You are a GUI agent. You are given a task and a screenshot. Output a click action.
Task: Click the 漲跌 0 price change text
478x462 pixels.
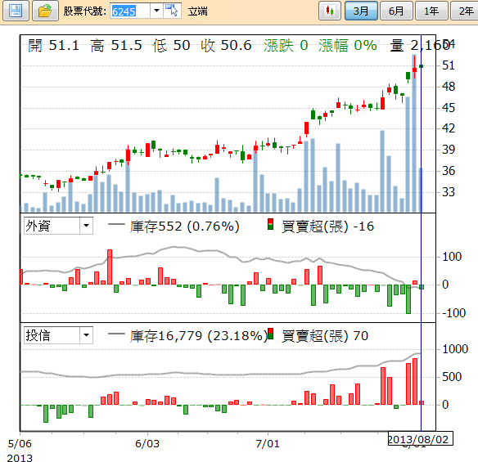pos(286,46)
